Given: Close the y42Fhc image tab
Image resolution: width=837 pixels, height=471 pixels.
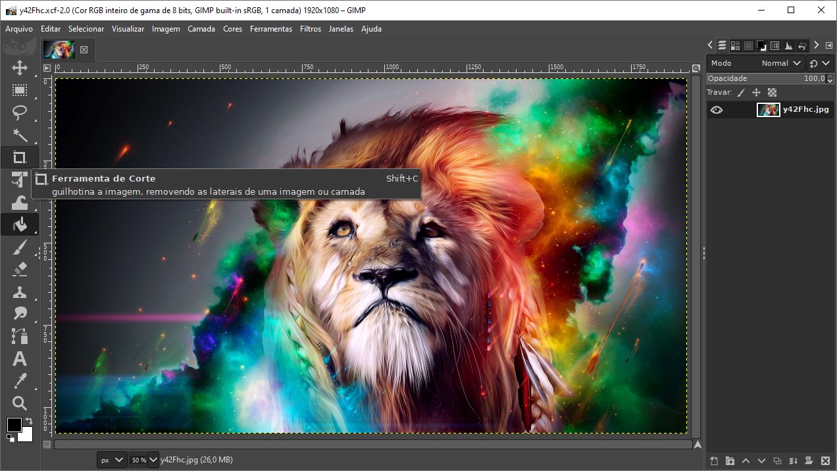Looking at the screenshot, I should pyautogui.click(x=84, y=49).
